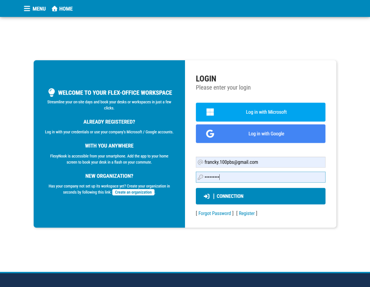The image size is (370, 287).
Task: Focus the password input field
Action: (x=261, y=177)
